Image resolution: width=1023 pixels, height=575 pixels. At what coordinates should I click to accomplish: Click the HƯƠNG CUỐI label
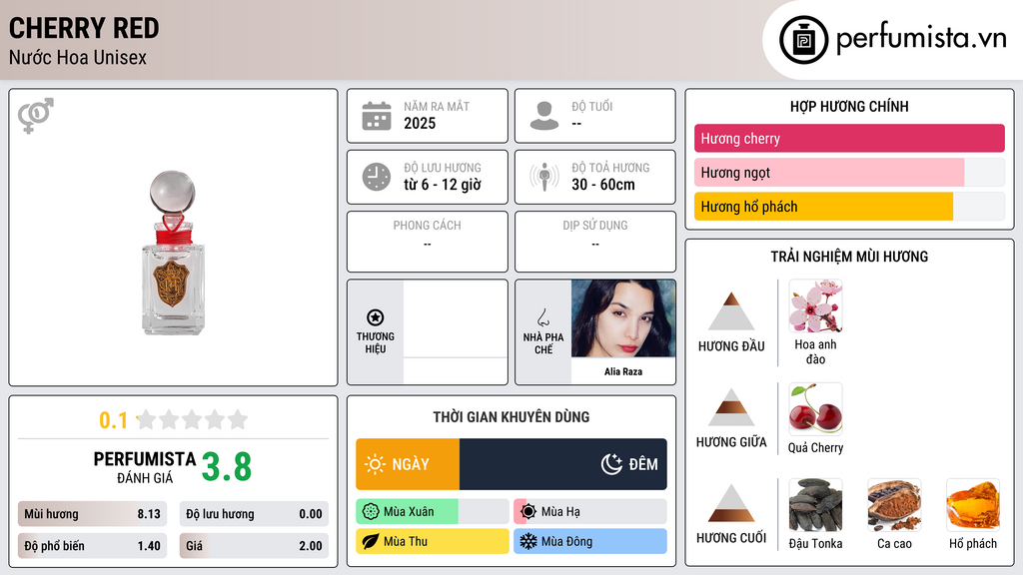(x=731, y=538)
